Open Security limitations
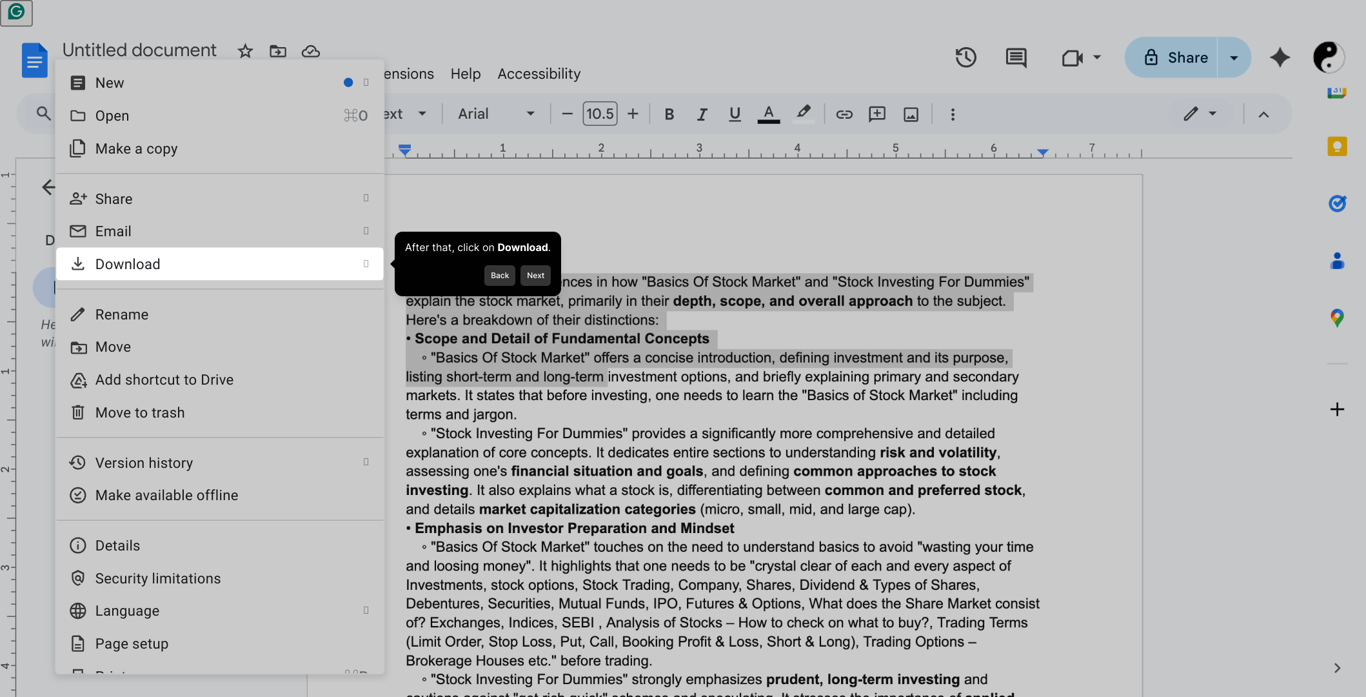1366x697 pixels. click(x=219, y=578)
